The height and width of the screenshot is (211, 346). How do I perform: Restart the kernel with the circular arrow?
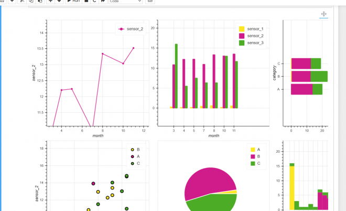click(x=94, y=2)
